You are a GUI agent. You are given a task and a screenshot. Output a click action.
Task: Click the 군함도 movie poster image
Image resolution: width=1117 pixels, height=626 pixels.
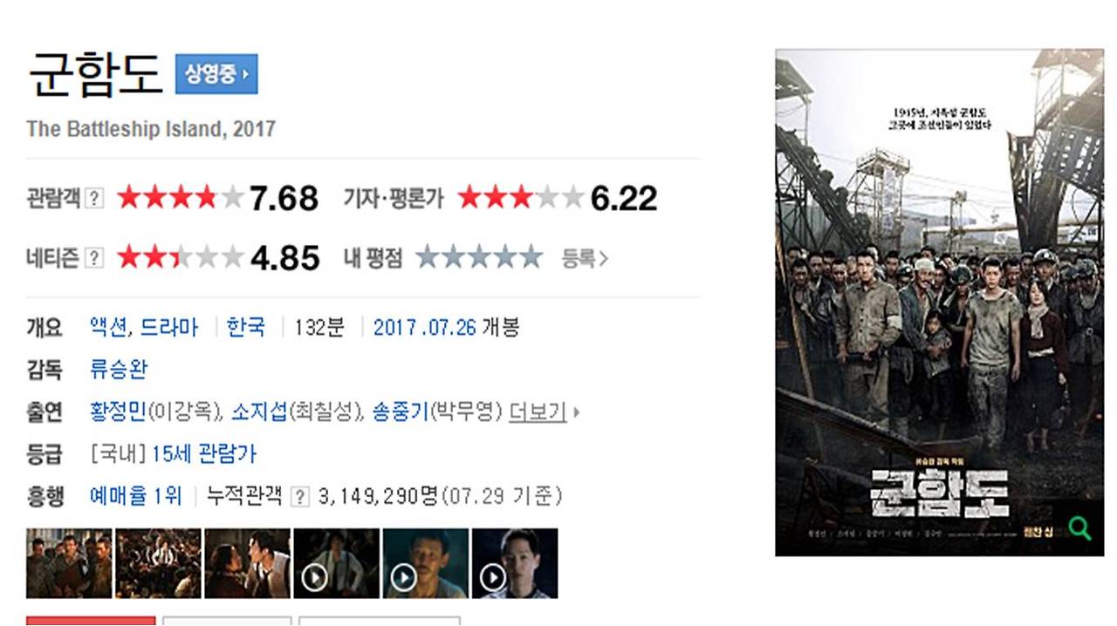pyautogui.click(x=939, y=303)
